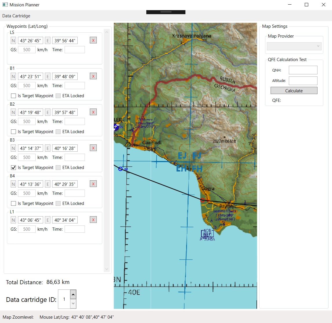Screen dimensions: 332x323
Task: Enable Is Target Waypoint for B1
Action: 13,96
